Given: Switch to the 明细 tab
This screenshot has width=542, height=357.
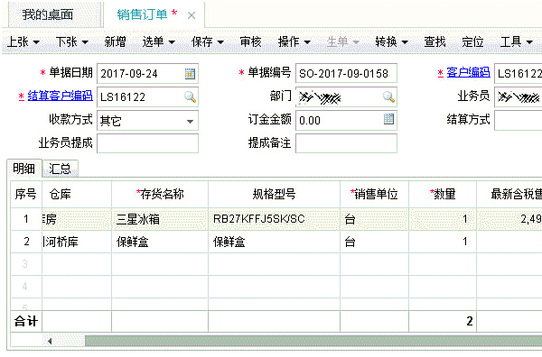Looking at the screenshot, I should coord(23,169).
